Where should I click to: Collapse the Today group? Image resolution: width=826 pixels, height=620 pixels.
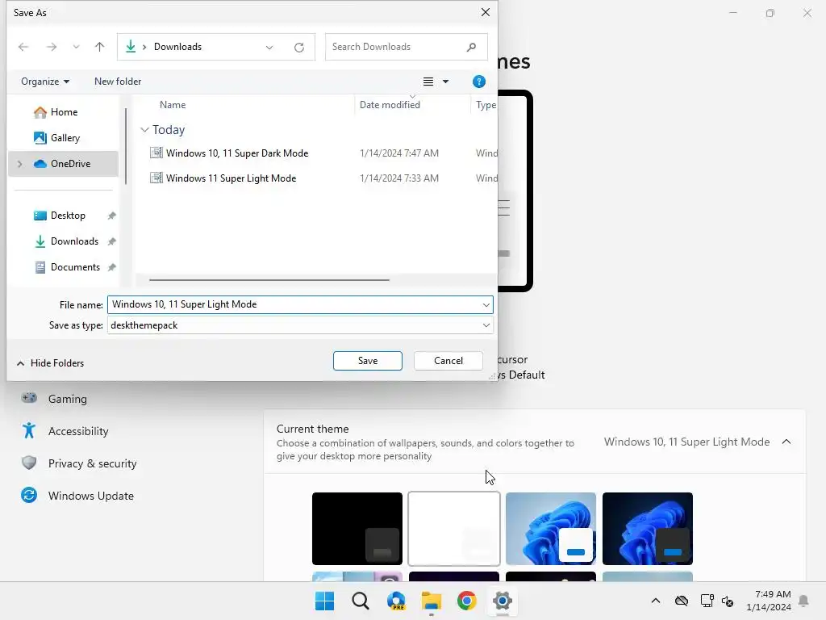(145, 130)
